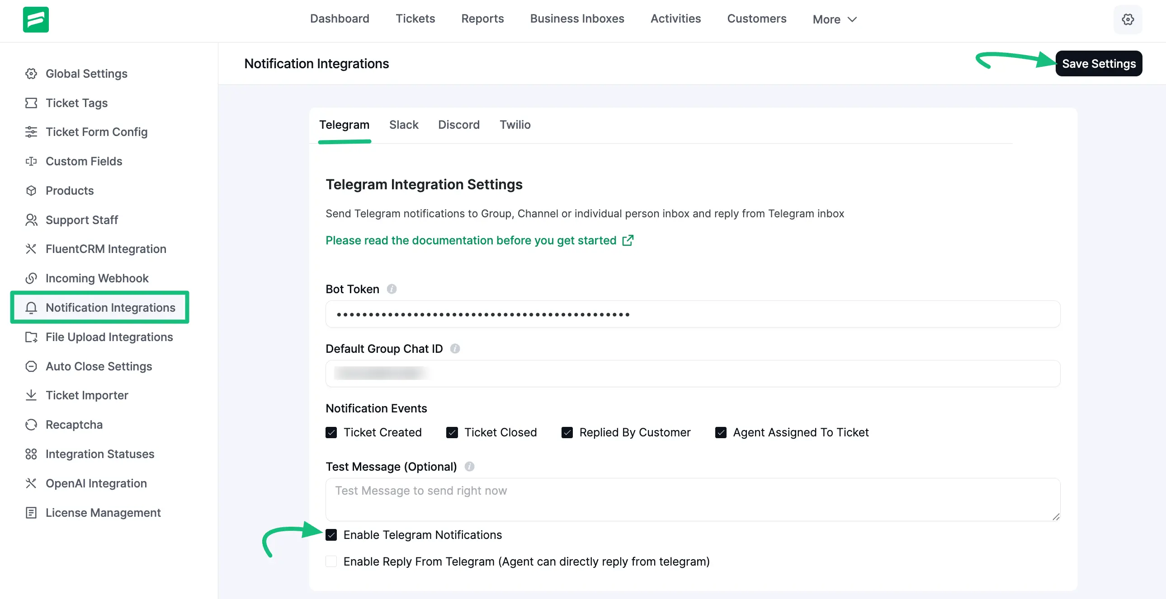Click the Default Group Chat ID info icon
Viewport: 1166px width, 599px height.
(455, 348)
